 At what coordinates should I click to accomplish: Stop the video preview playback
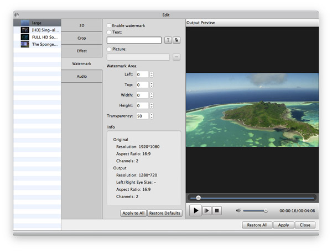pos(217,210)
